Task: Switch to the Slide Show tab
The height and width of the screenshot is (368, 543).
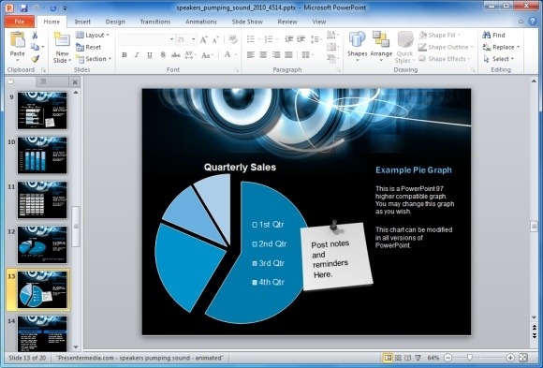Action: 247,22
